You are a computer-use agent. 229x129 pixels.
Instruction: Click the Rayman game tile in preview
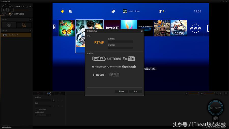[x=67, y=28]
